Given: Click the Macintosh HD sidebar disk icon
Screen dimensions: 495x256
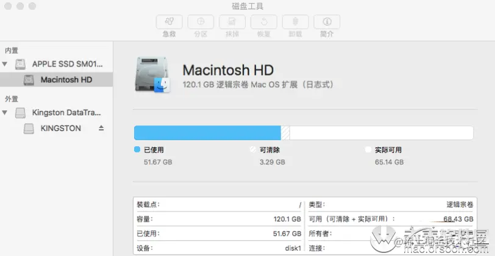Looking at the screenshot, I should (29, 80).
